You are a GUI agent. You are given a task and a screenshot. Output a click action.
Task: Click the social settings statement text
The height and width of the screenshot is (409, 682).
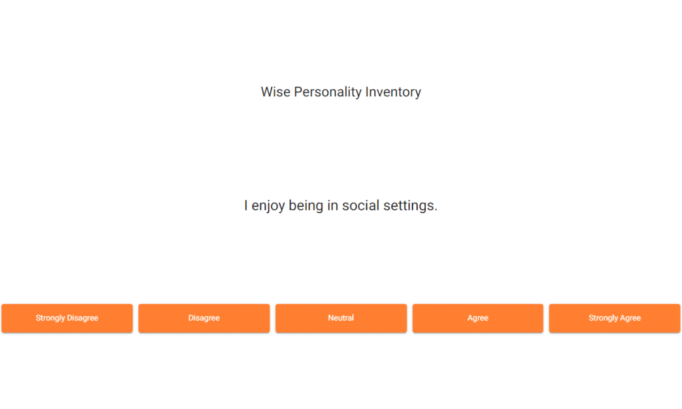(x=341, y=206)
